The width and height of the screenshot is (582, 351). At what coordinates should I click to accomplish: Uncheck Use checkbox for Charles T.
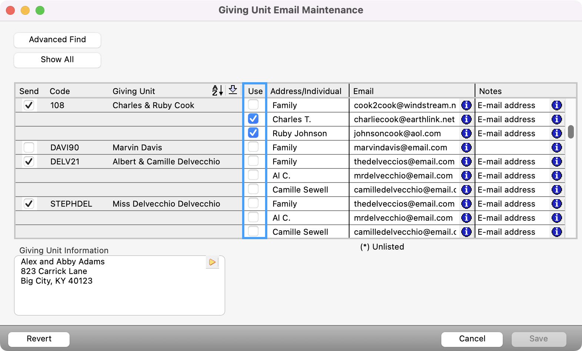[x=253, y=119]
